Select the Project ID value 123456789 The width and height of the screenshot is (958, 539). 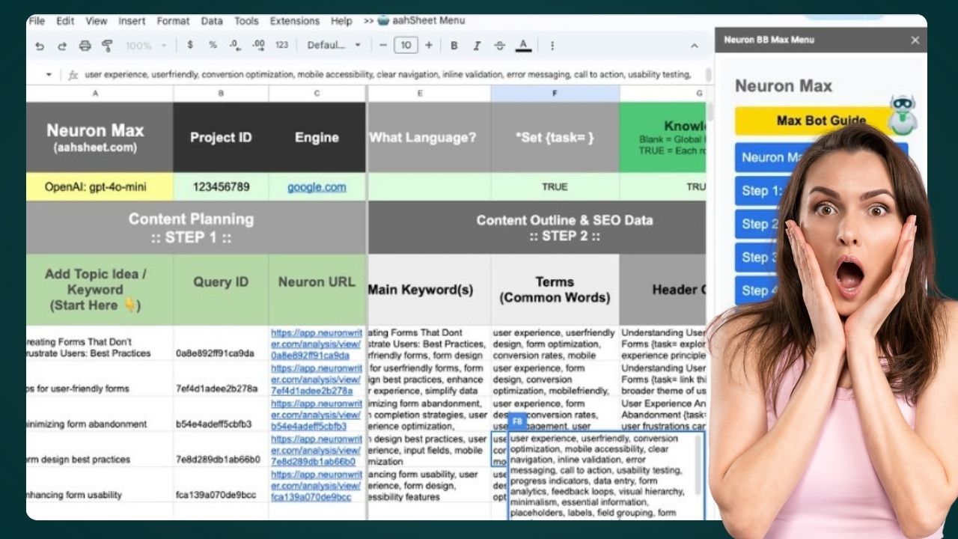tap(221, 187)
